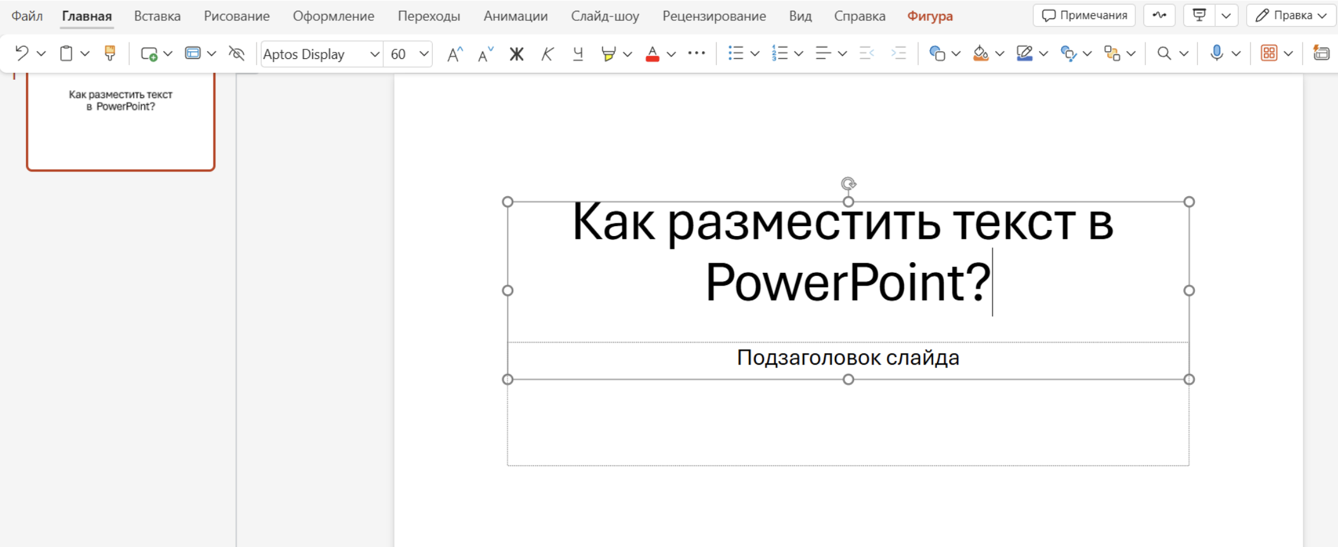Click the Undo arrow icon
Screen dimensions: 1338x547
coord(22,54)
